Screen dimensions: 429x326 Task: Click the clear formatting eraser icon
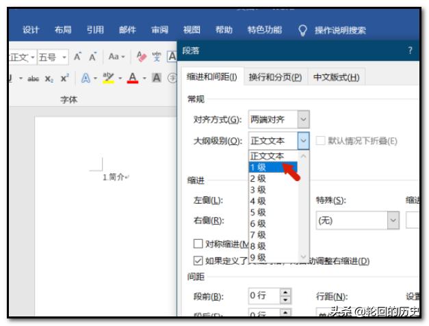point(142,56)
